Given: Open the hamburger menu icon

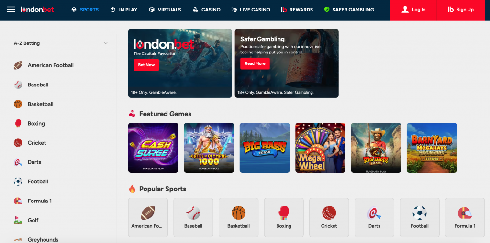Looking at the screenshot, I should tap(11, 10).
